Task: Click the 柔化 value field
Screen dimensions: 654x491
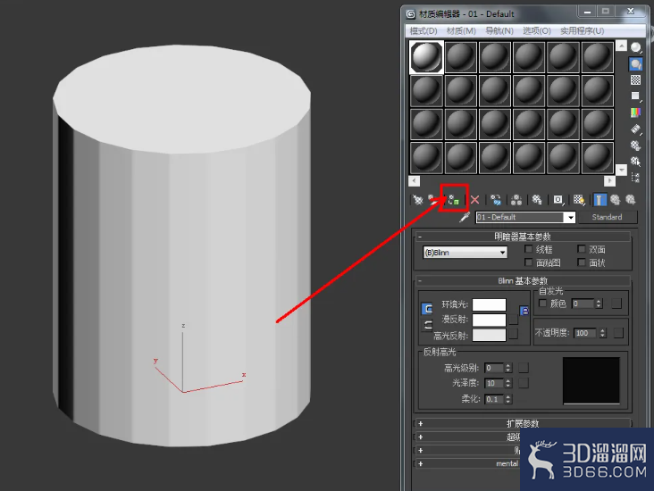Action: (x=494, y=399)
